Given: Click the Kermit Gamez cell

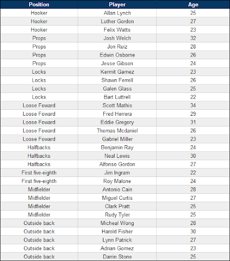Looking at the screenshot, I should (117, 72).
